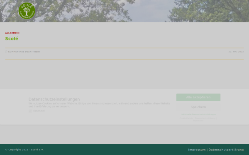The height and width of the screenshot is (155, 249).
Task: Toggle the Essenziell checkbox
Action: pos(30,111)
